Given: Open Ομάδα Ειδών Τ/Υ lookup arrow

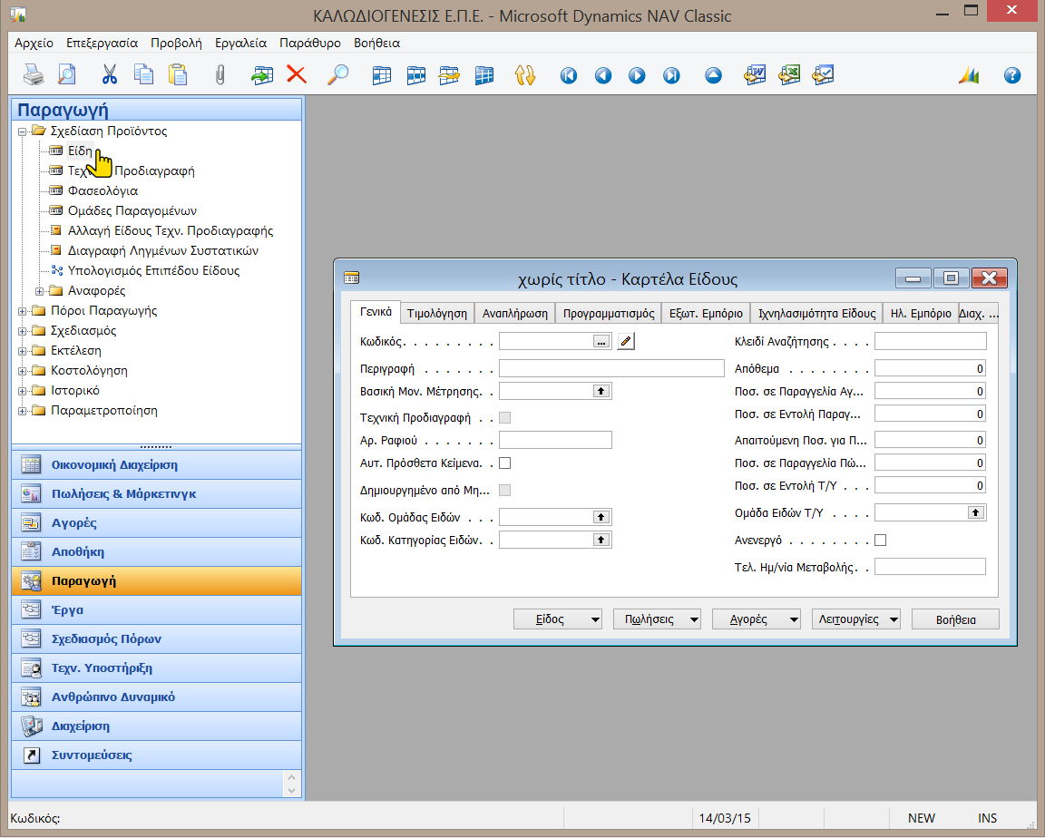Looking at the screenshot, I should [x=976, y=512].
